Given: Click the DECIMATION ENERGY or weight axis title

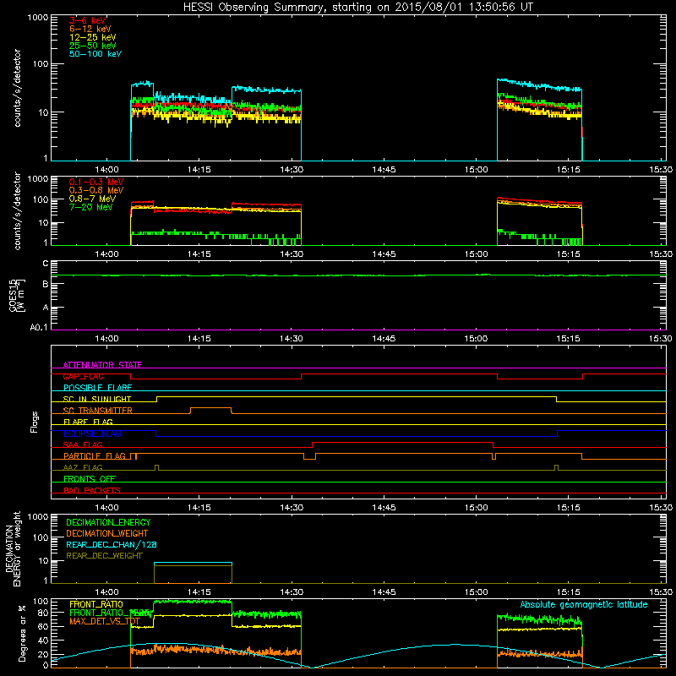Looking at the screenshot, I should [13, 548].
